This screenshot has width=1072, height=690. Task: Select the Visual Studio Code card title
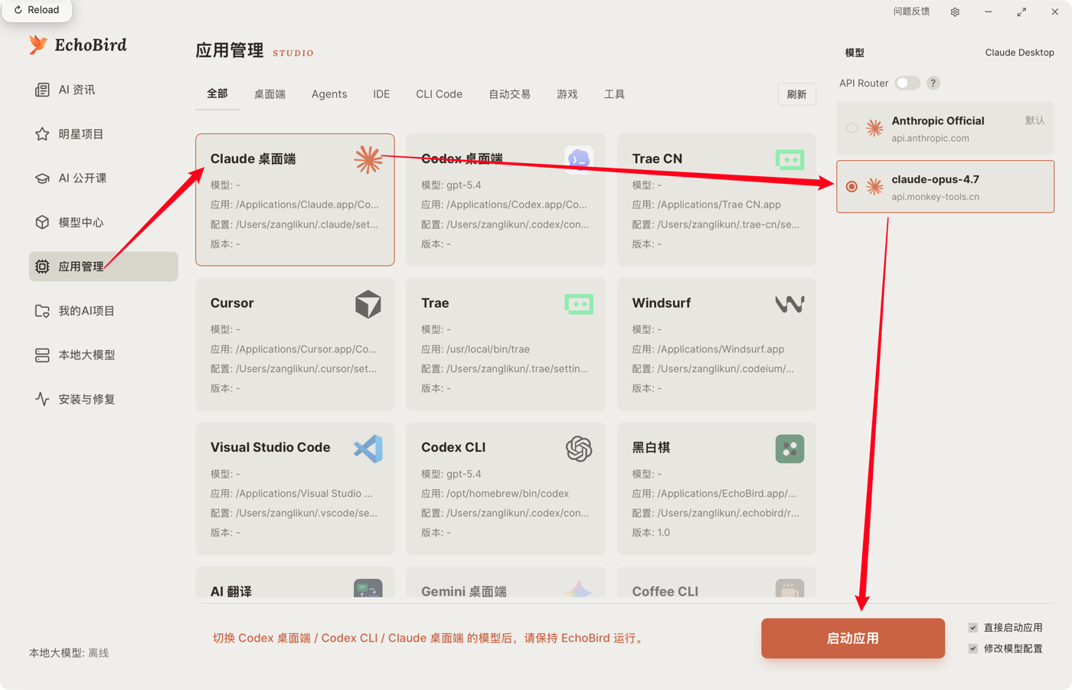[x=270, y=447]
